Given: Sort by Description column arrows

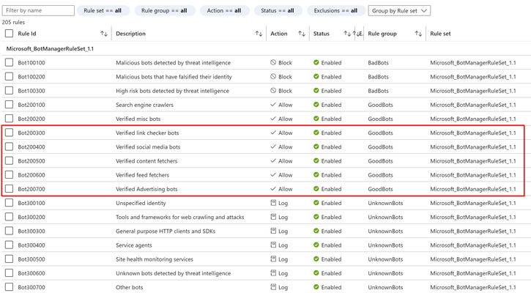Looking at the screenshot, I should coord(259,34).
